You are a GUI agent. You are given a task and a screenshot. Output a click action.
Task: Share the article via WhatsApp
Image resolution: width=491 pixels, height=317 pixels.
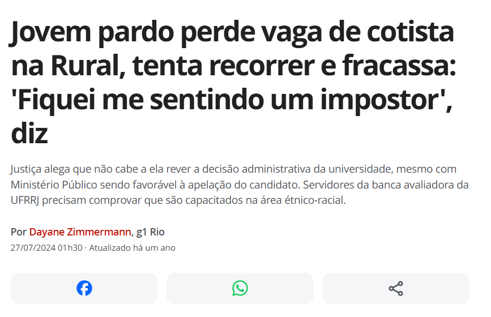click(x=240, y=288)
